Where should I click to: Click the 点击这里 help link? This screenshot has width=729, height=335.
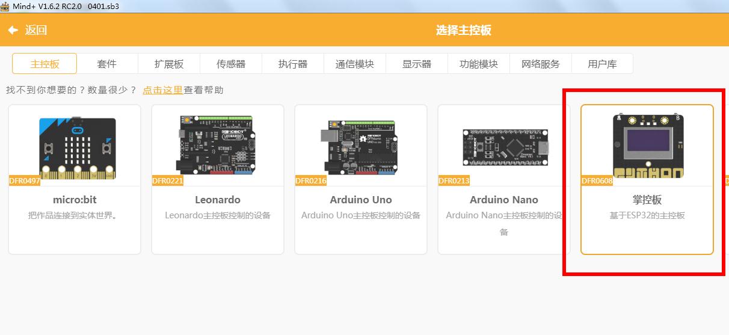(162, 90)
